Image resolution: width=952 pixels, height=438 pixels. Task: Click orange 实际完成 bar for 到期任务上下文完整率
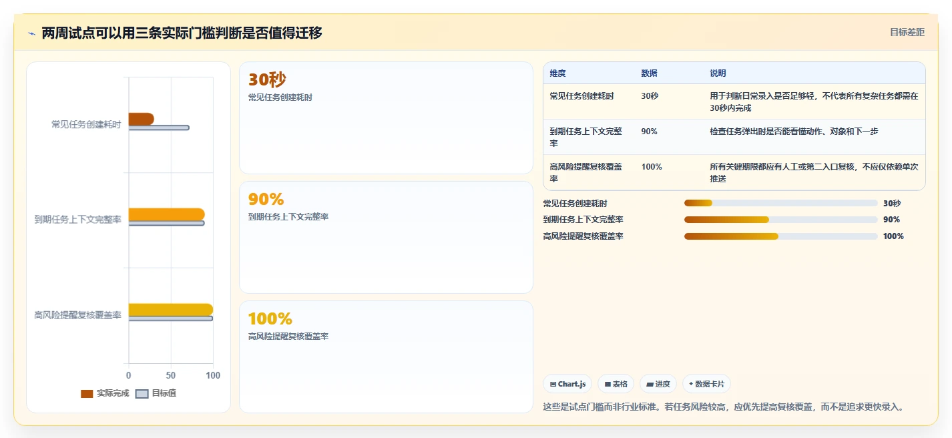click(166, 214)
